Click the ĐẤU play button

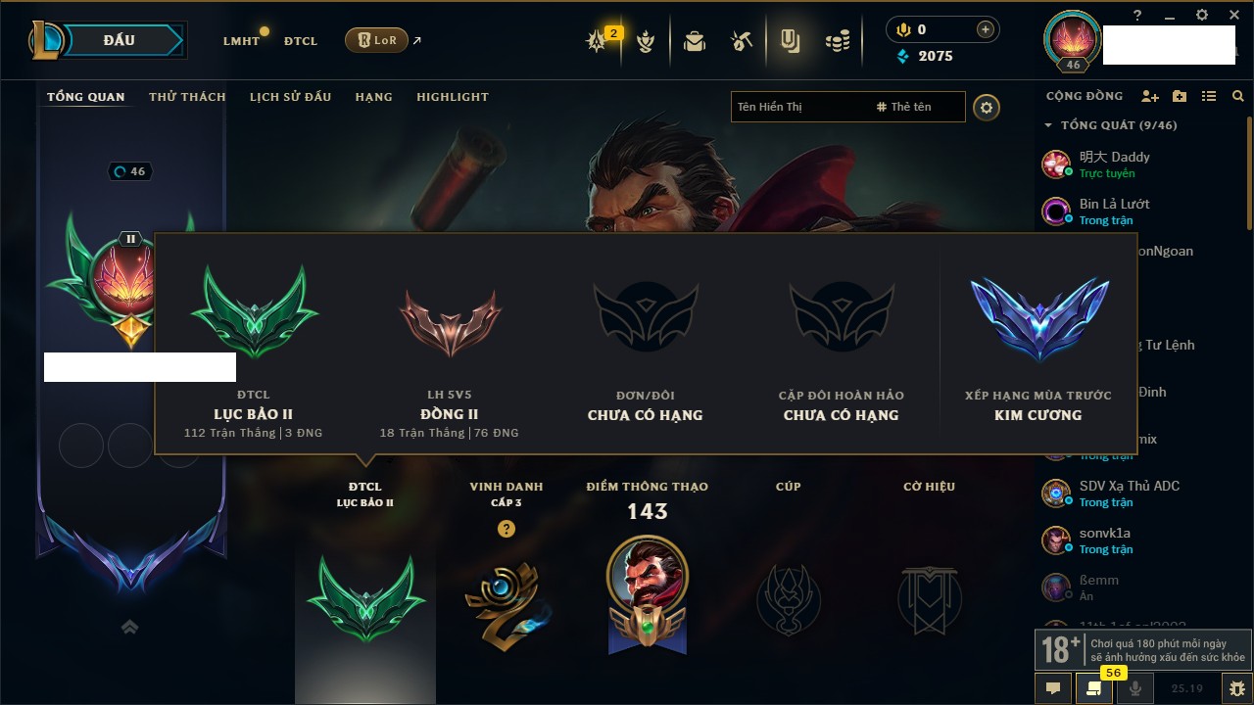coord(119,40)
